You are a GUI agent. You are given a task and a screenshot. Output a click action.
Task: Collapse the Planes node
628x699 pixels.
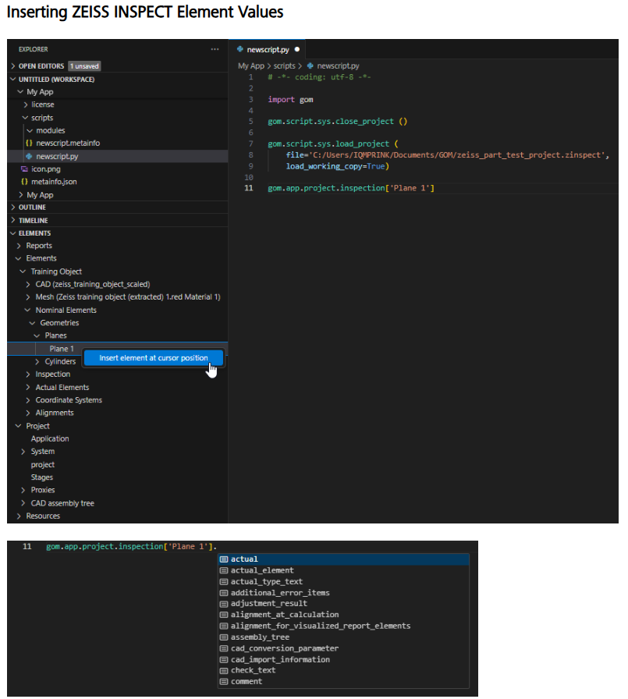pos(37,335)
